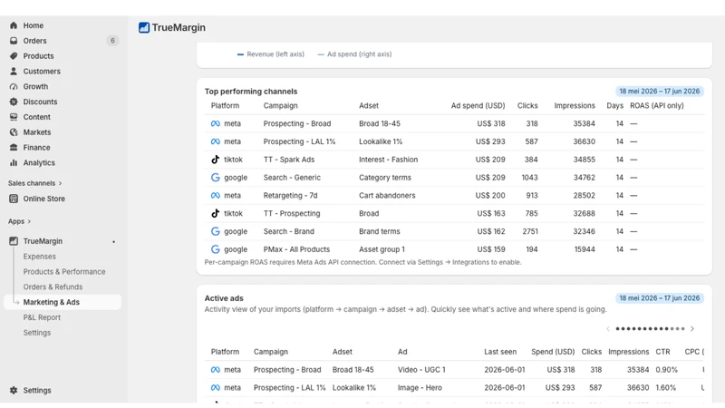Screen dimensions: 725x408
Task: Click date range in Top performing channels
Action: [x=660, y=92]
